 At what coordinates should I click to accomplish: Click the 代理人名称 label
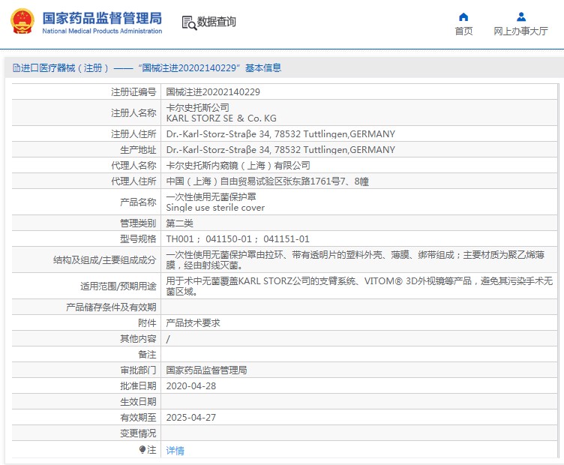pyautogui.click(x=133, y=166)
